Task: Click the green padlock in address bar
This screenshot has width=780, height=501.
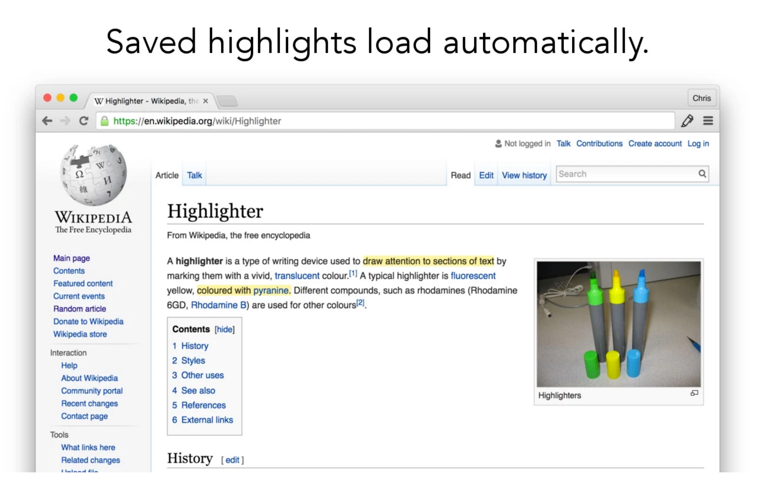Action: pyautogui.click(x=105, y=121)
